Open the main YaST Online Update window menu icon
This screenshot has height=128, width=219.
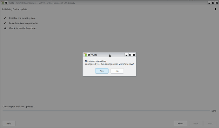pos(2,3)
